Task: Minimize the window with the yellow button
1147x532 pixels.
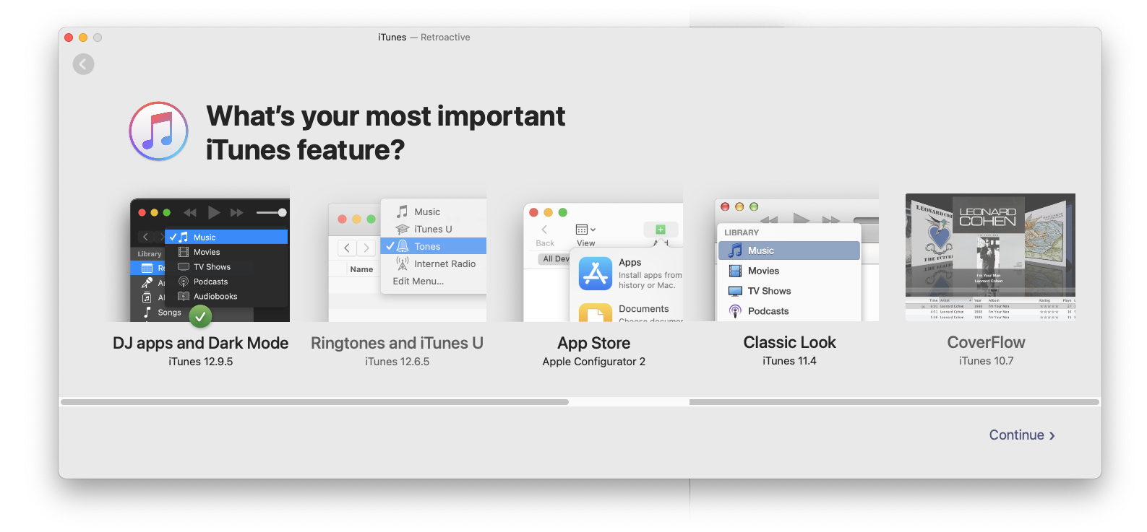Action: 83,38
